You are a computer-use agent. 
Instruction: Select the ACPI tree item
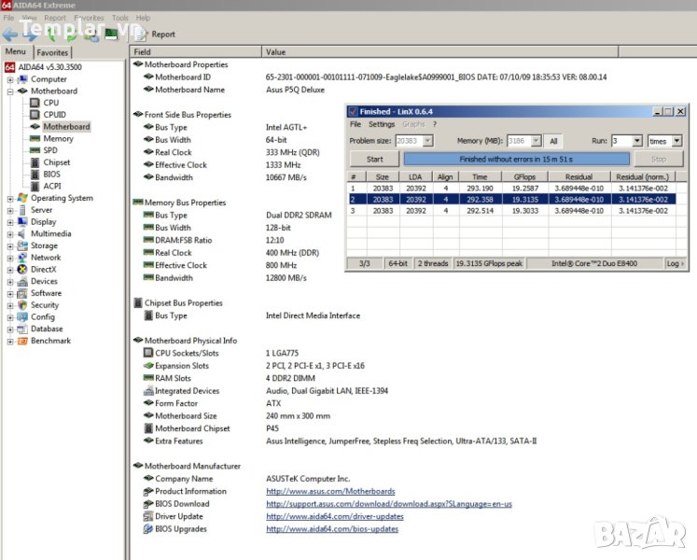coord(51,186)
